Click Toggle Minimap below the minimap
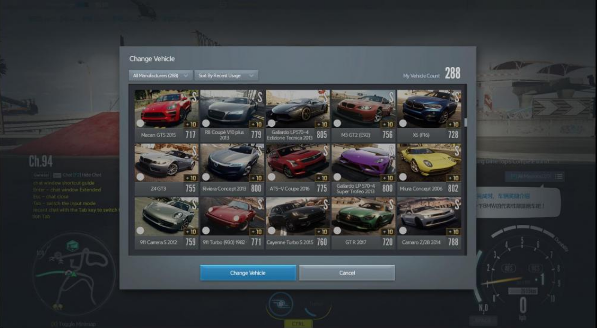 pos(73,324)
